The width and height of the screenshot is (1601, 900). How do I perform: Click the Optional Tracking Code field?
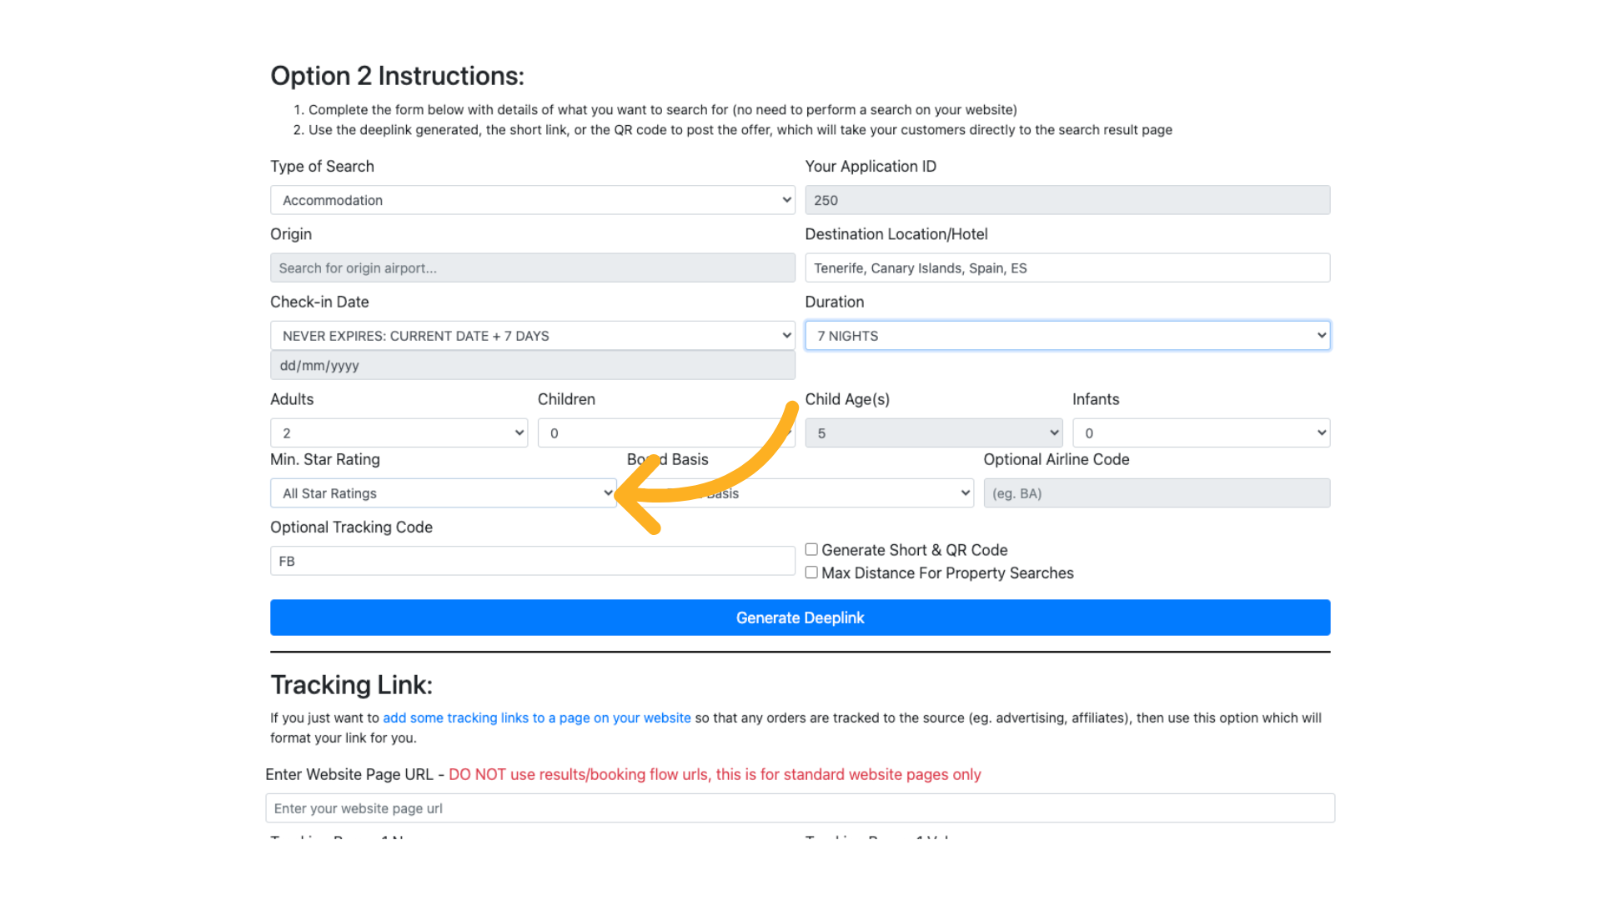pyautogui.click(x=532, y=562)
